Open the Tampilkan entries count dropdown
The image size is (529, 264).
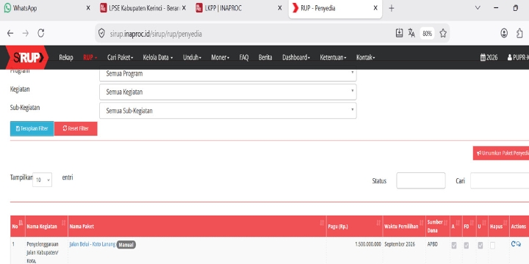click(42, 180)
